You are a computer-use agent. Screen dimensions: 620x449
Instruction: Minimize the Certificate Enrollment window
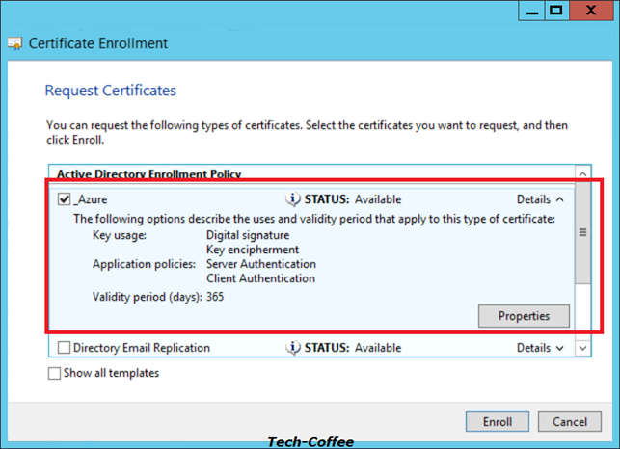click(x=532, y=11)
